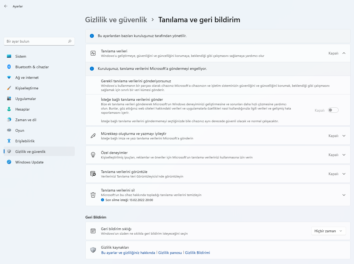Toggle İsteğe bağlı tanılama verilerini gönder switch

333,110
